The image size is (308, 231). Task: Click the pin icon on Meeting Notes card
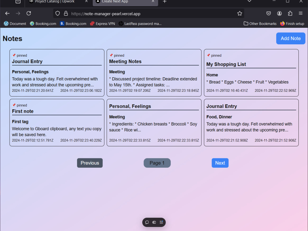(111, 55)
